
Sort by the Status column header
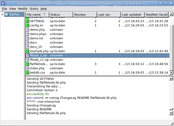pos(61,15)
